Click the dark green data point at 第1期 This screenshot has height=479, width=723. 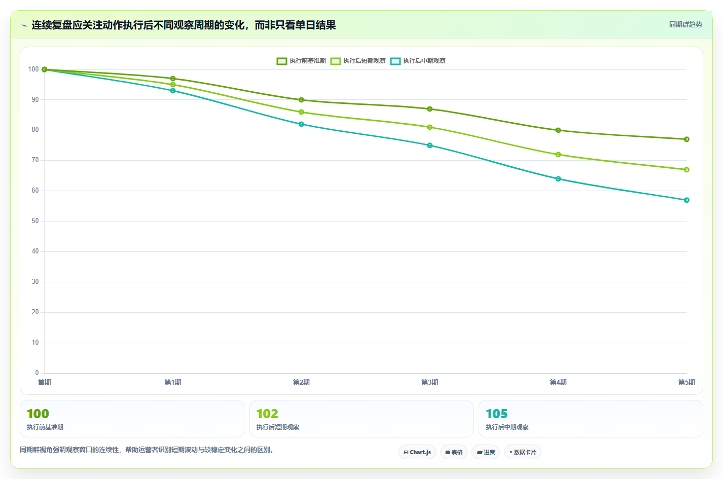tap(173, 79)
